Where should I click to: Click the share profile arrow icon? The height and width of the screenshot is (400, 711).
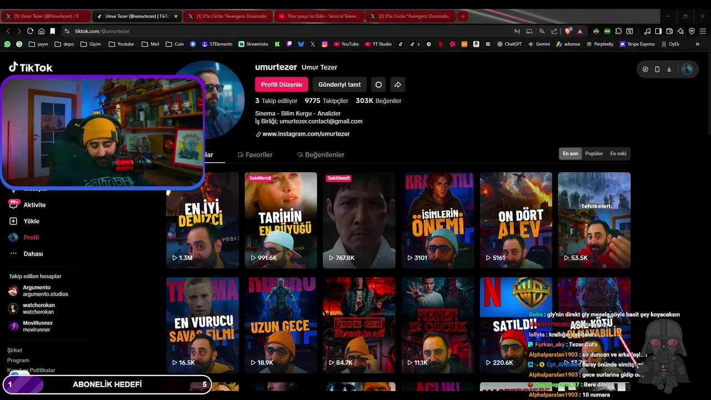[x=398, y=84]
